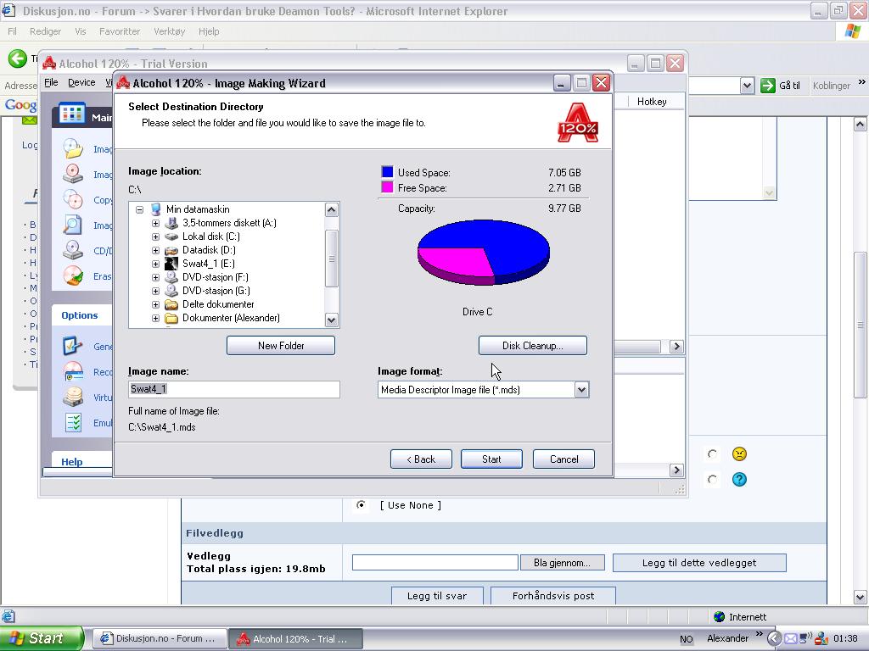Image resolution: width=869 pixels, height=651 pixels.
Task: Expand the 3,5-tommers diskett (A:) node
Action: pyautogui.click(x=156, y=223)
